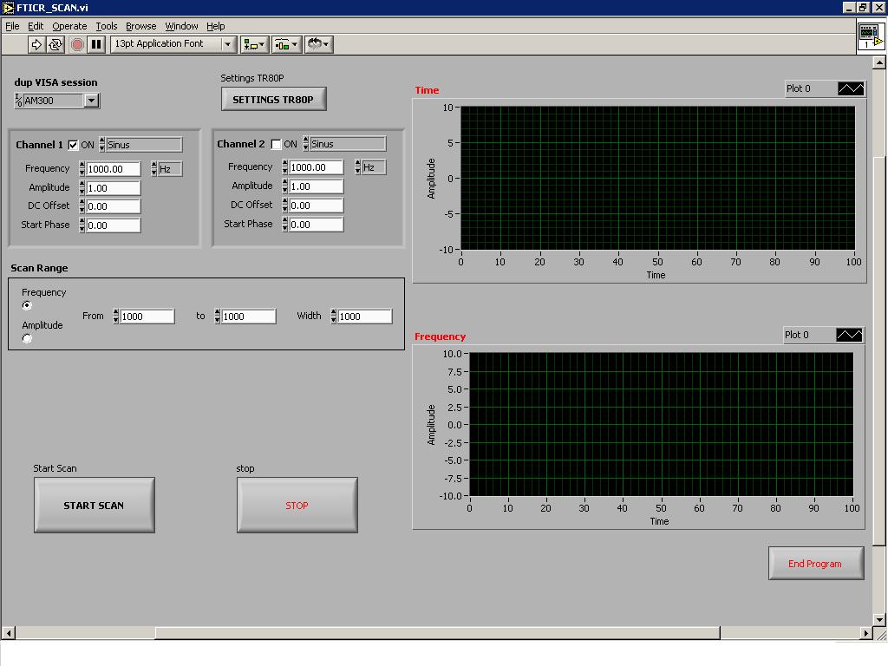888x666 pixels.
Task: Click the Run Continuously icon
Action: (55, 44)
